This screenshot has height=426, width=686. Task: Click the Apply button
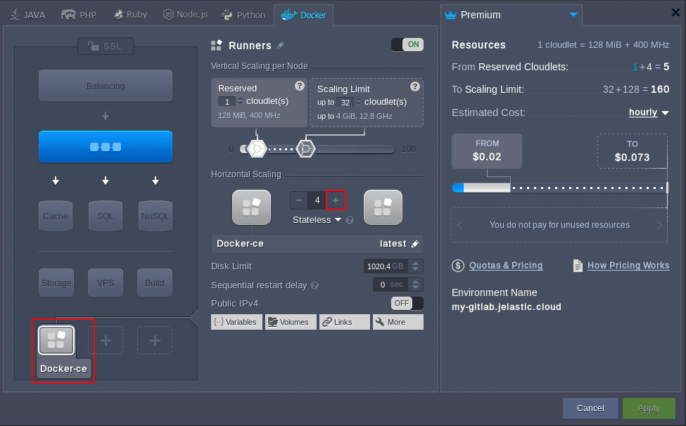coord(649,408)
